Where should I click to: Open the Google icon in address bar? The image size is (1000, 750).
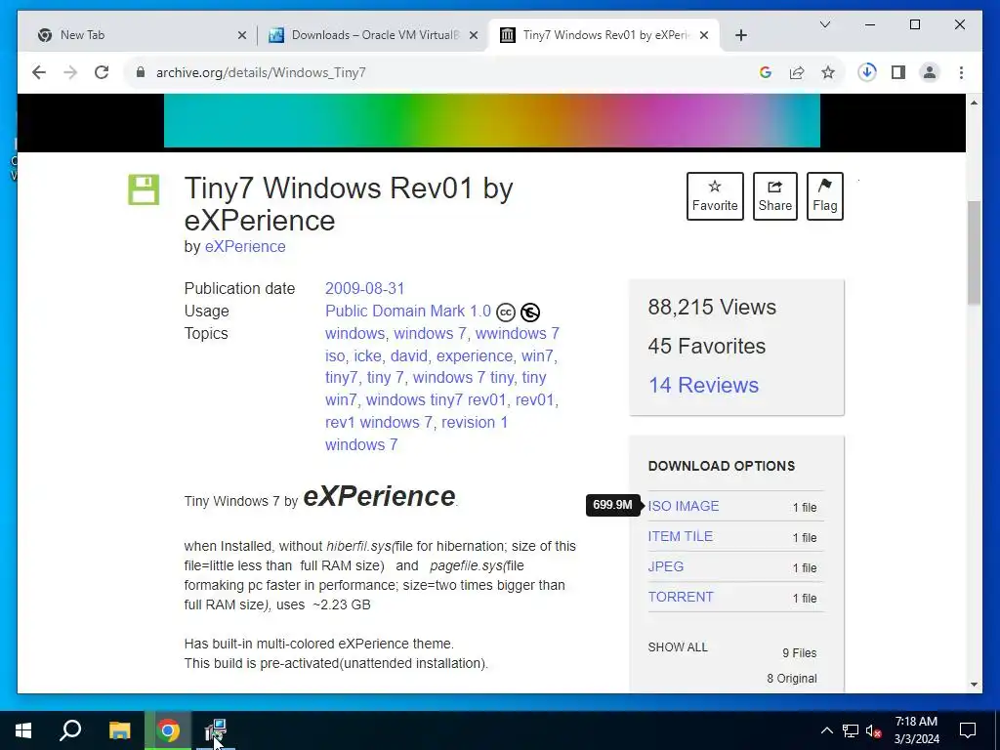click(766, 72)
